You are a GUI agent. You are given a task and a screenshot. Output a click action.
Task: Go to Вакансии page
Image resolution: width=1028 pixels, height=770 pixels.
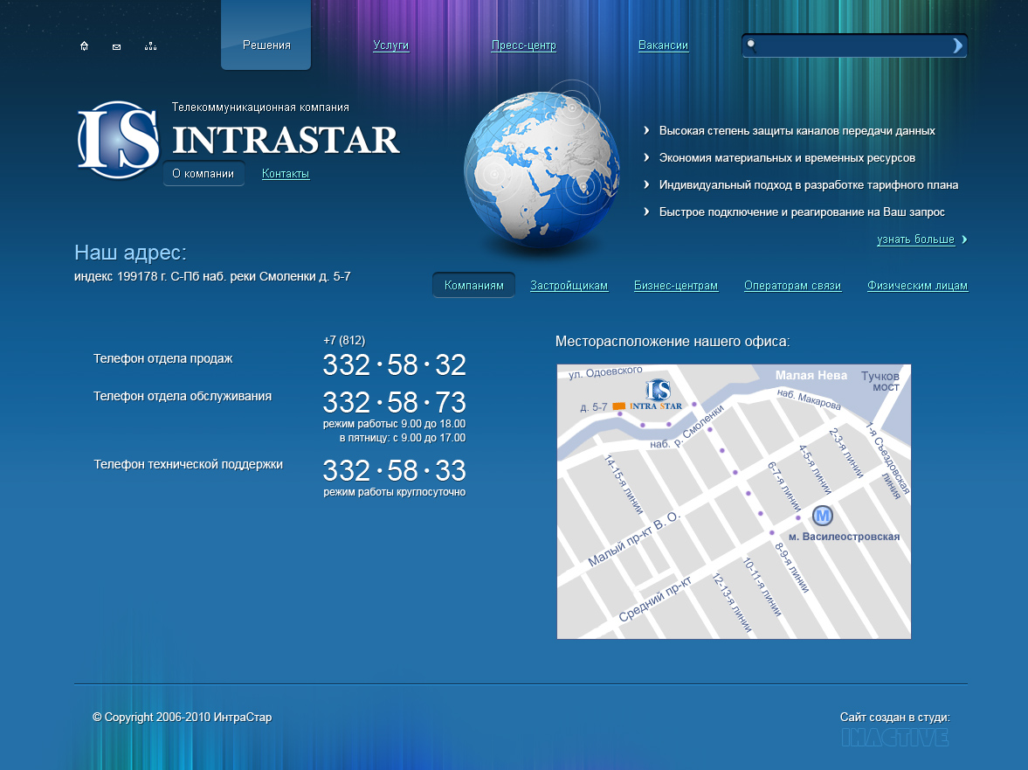tap(664, 45)
